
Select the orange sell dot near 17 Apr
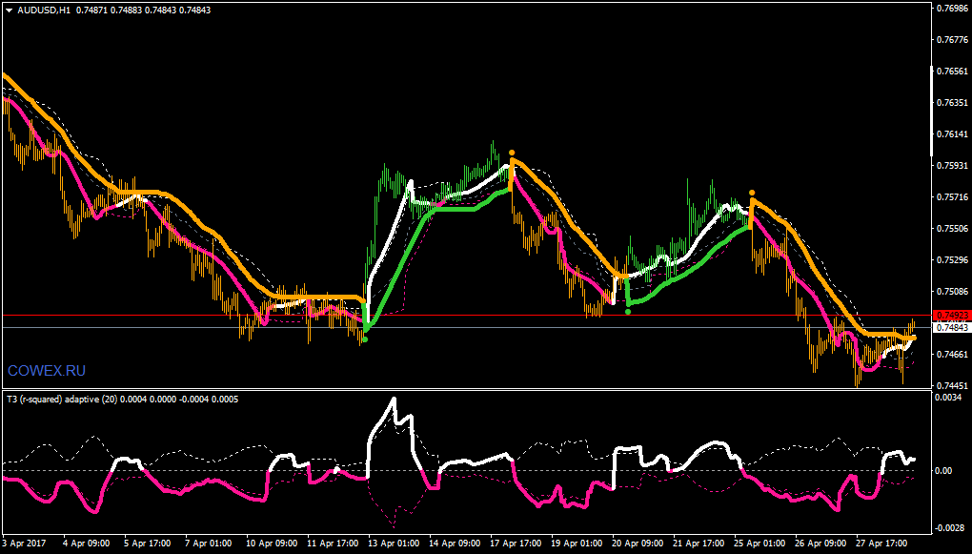coord(512,153)
